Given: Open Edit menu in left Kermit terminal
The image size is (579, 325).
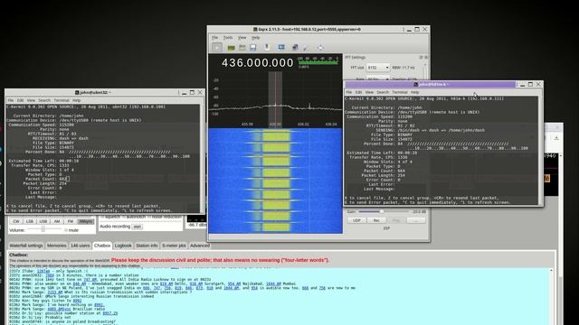Looking at the screenshot, I should [x=20, y=100].
